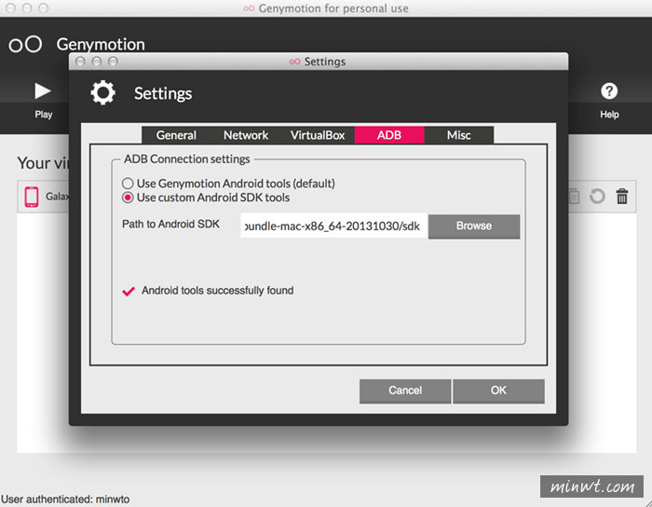Image resolution: width=652 pixels, height=507 pixels.
Task: Start virtual device with Play icon
Action: click(43, 91)
